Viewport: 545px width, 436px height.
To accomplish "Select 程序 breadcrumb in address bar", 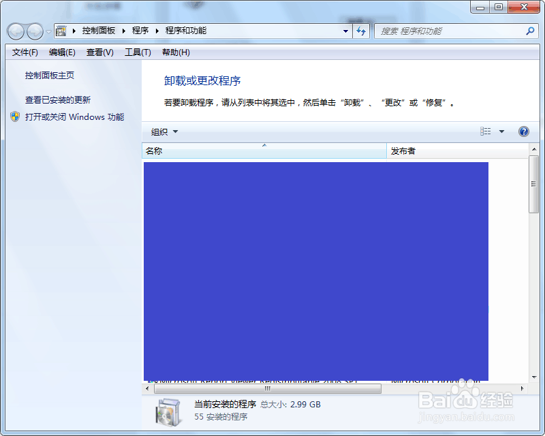I will click(140, 31).
